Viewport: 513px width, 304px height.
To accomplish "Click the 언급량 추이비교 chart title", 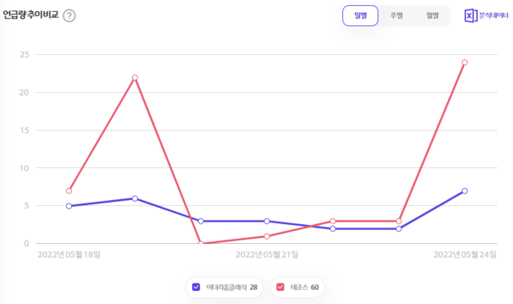I will coord(30,15).
